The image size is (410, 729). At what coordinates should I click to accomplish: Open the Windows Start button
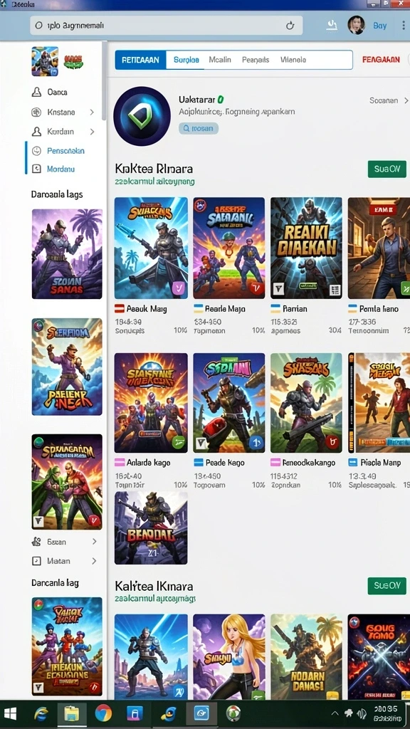click(10, 713)
